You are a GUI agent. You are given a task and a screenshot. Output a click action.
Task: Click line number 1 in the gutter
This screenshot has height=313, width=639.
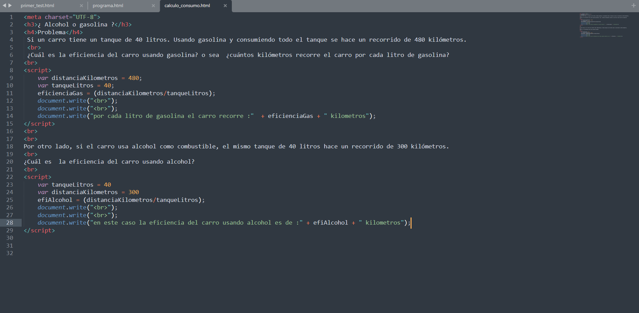12,17
